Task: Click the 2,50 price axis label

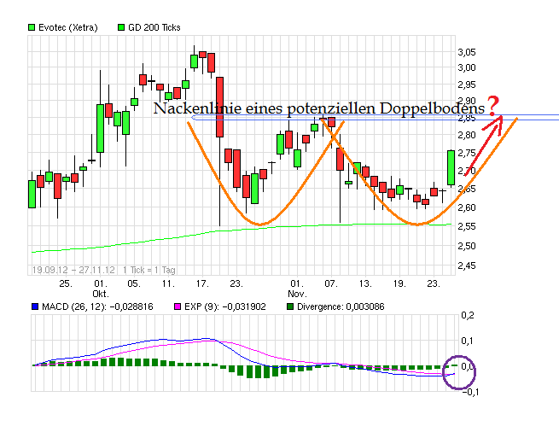Action: point(467,246)
